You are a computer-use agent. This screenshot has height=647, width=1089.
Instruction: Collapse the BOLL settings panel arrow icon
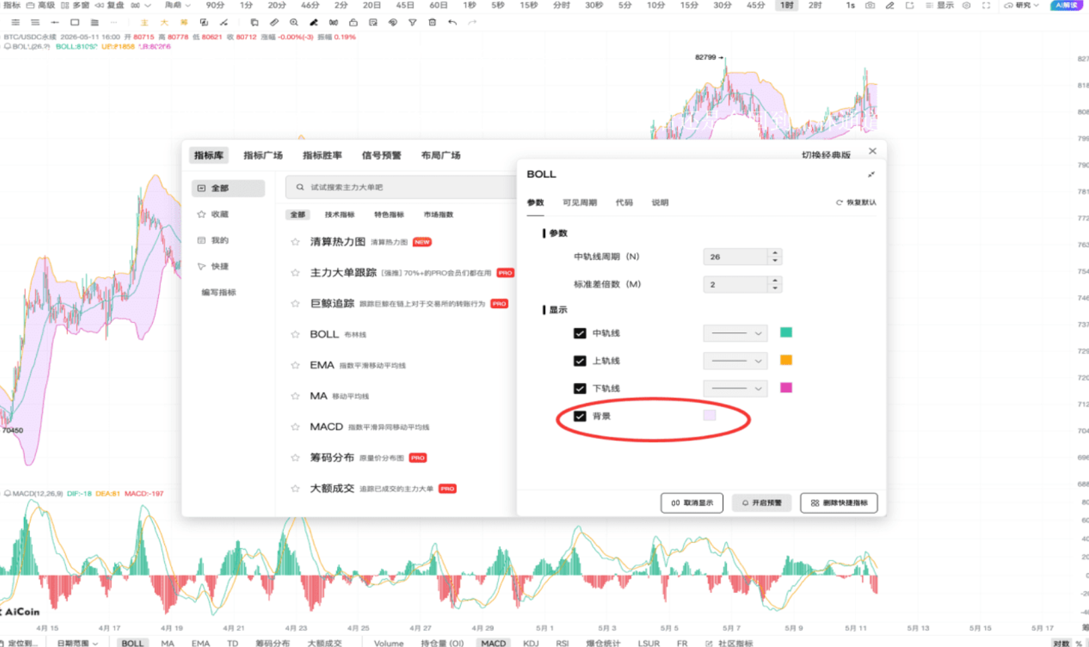871,174
